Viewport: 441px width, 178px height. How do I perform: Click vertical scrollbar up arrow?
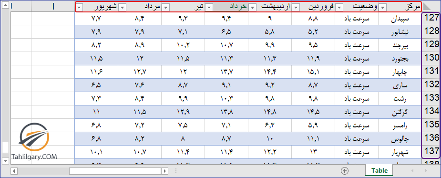[x=5, y=6]
